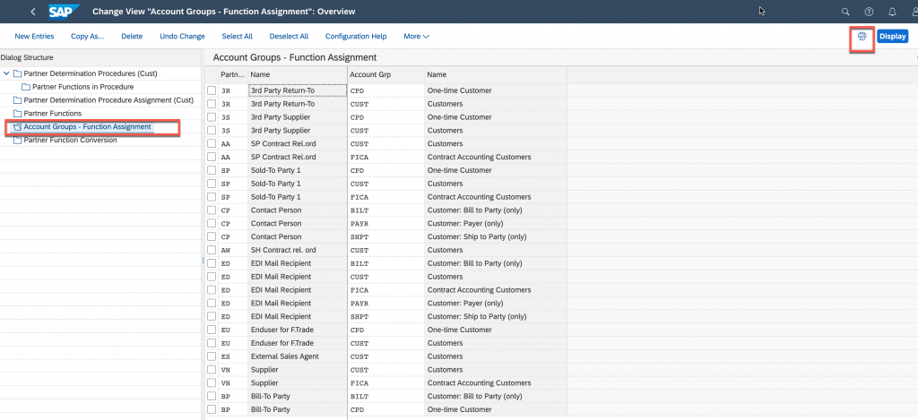Click Enduser for F.Trade cell in CUST row
This screenshot has width=918, height=420.
pyautogui.click(x=298, y=343)
